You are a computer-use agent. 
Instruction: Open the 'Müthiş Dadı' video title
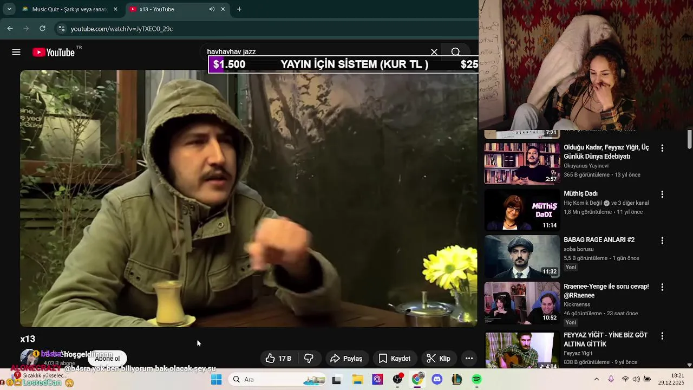point(580,193)
